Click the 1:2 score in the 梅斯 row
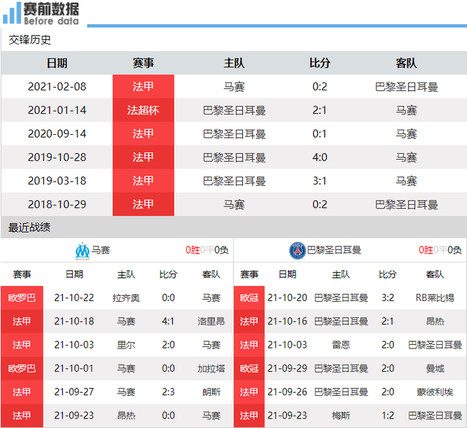Viewport: 467px width, 428px height. pos(387,416)
